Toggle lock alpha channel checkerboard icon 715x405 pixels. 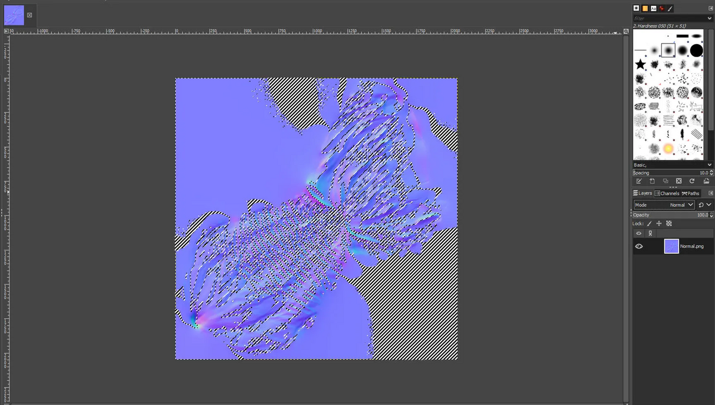pyautogui.click(x=669, y=224)
